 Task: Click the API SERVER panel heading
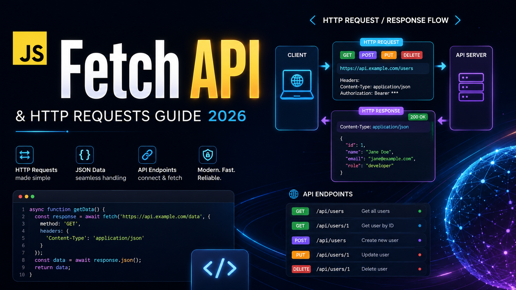(471, 55)
